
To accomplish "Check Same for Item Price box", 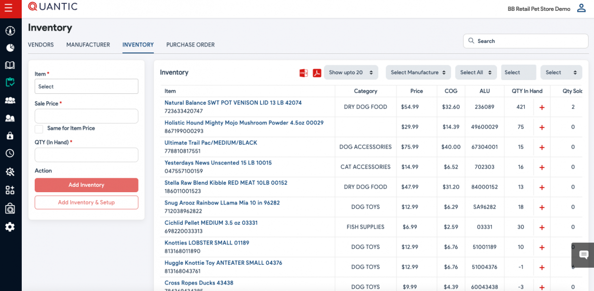I will click(39, 129).
